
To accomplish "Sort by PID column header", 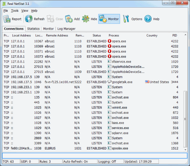I will [174, 35].
